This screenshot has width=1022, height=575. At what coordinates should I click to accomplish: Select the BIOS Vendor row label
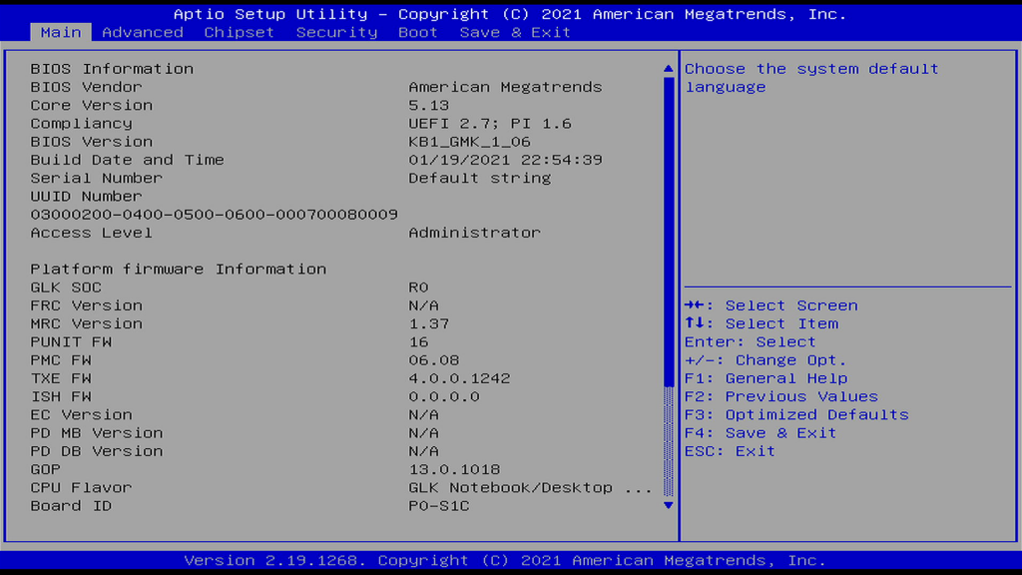(x=86, y=87)
